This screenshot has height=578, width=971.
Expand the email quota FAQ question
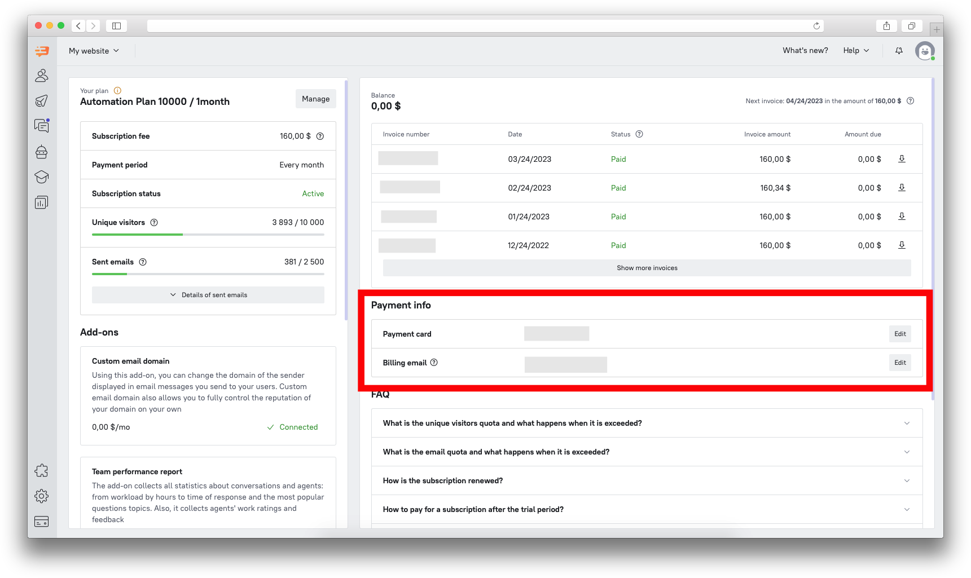point(647,452)
